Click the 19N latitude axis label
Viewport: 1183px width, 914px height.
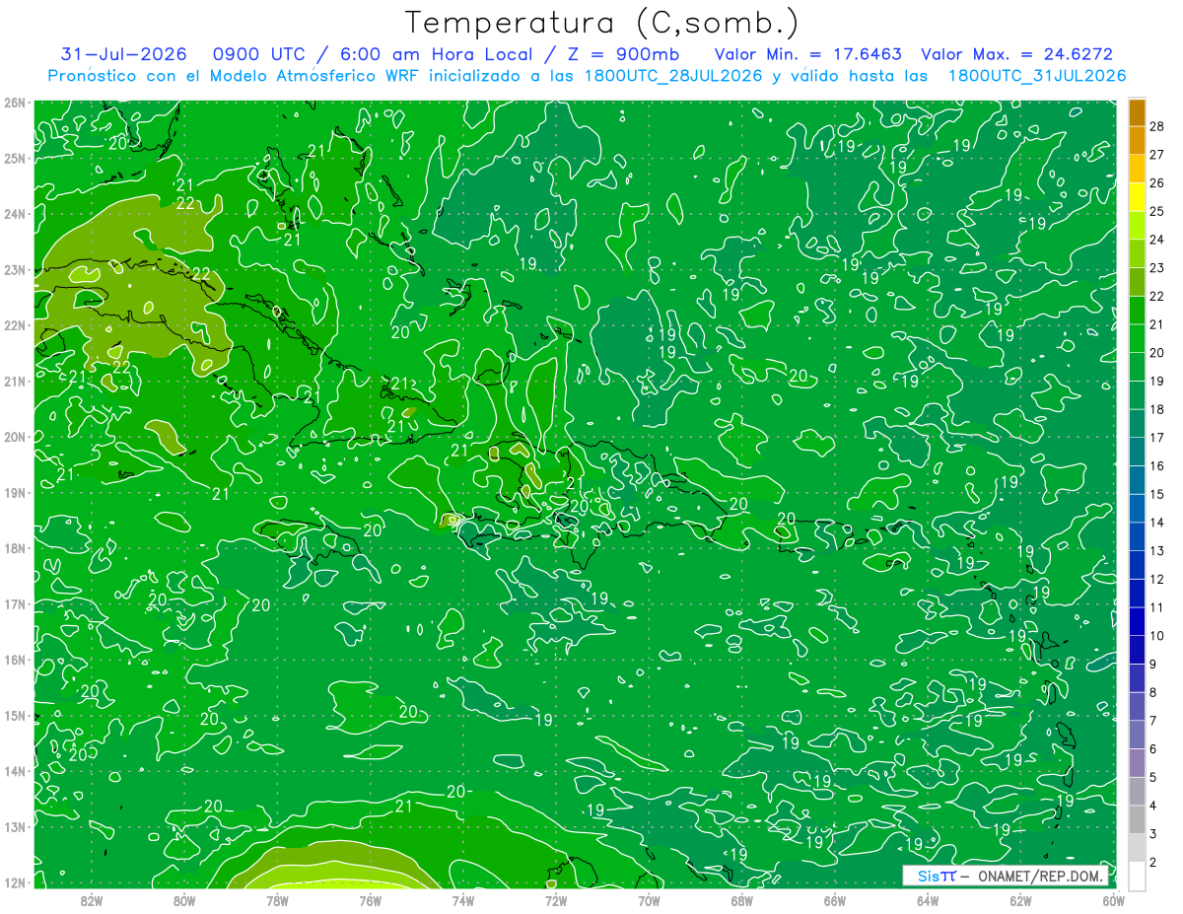14,493
